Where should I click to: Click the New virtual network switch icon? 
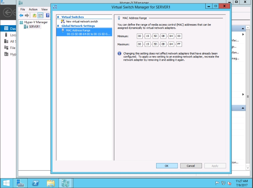tap(63, 21)
